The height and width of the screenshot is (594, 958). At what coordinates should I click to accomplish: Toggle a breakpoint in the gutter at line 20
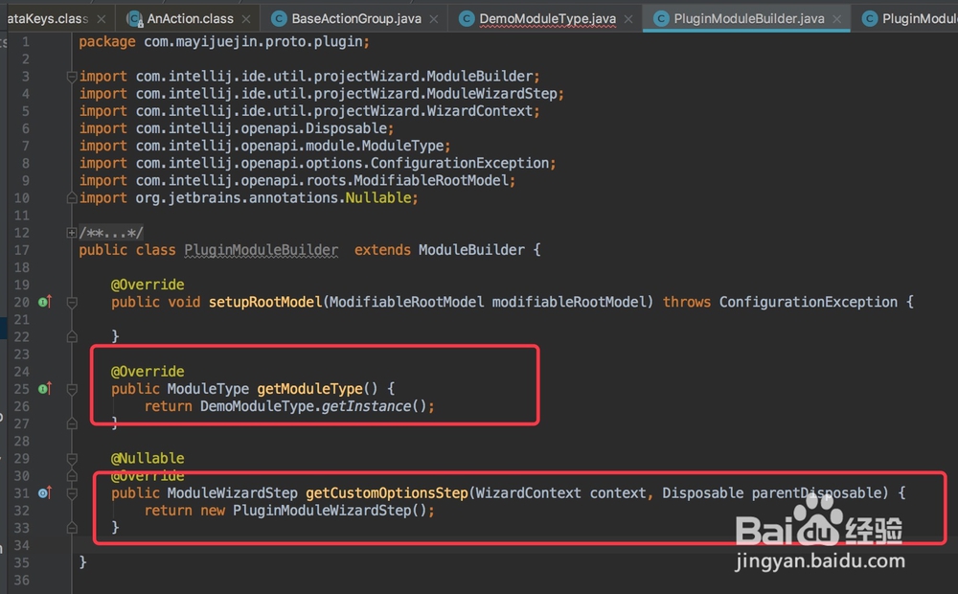59,301
